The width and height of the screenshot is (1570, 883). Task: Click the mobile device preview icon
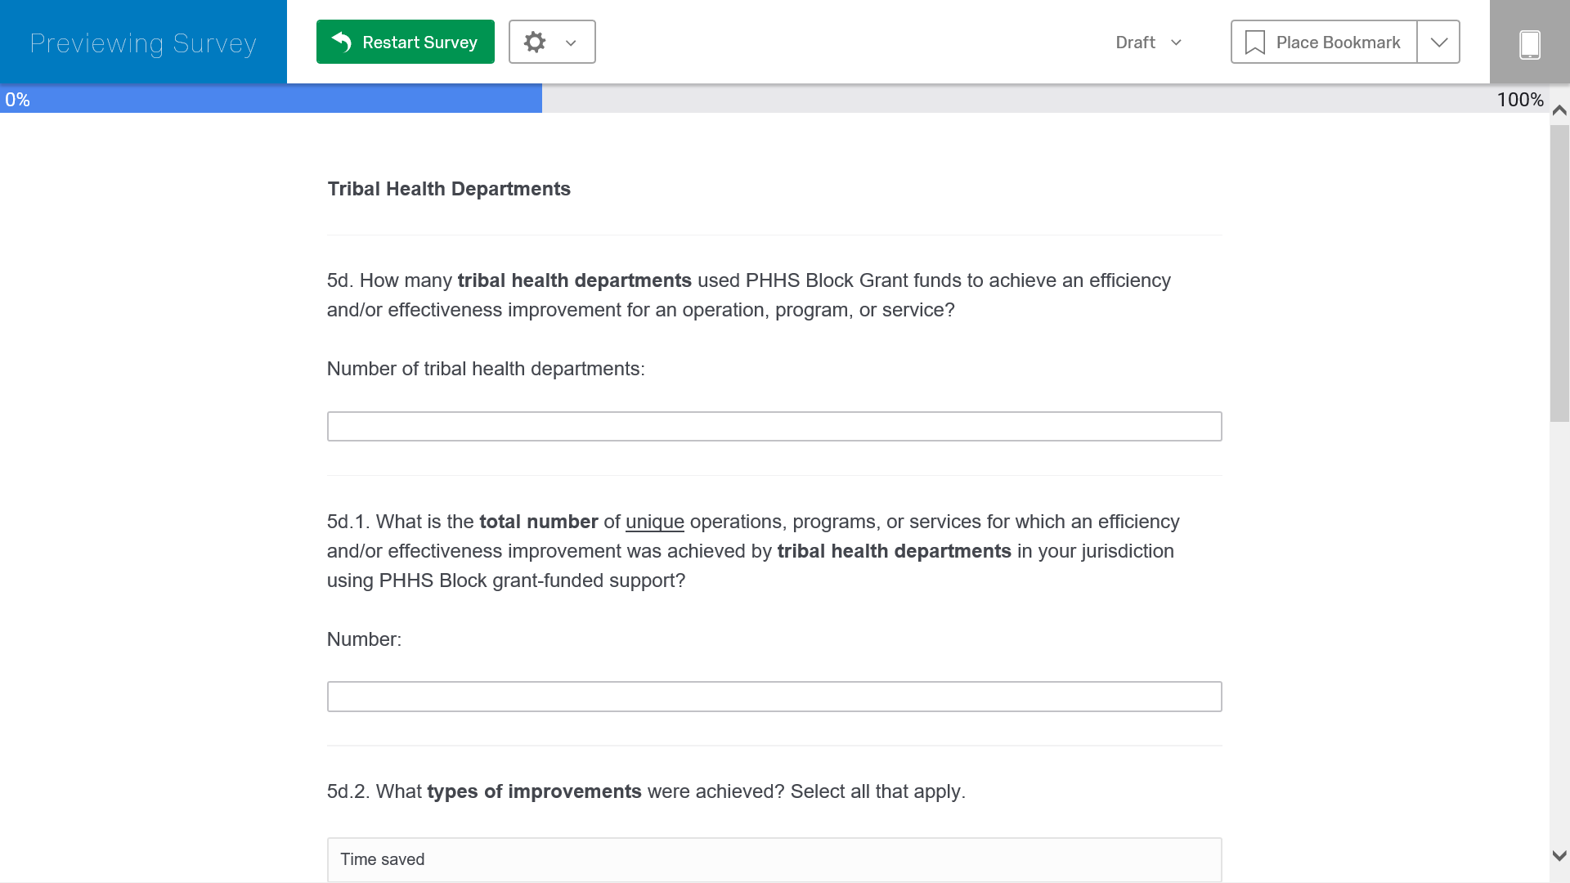[1529, 43]
